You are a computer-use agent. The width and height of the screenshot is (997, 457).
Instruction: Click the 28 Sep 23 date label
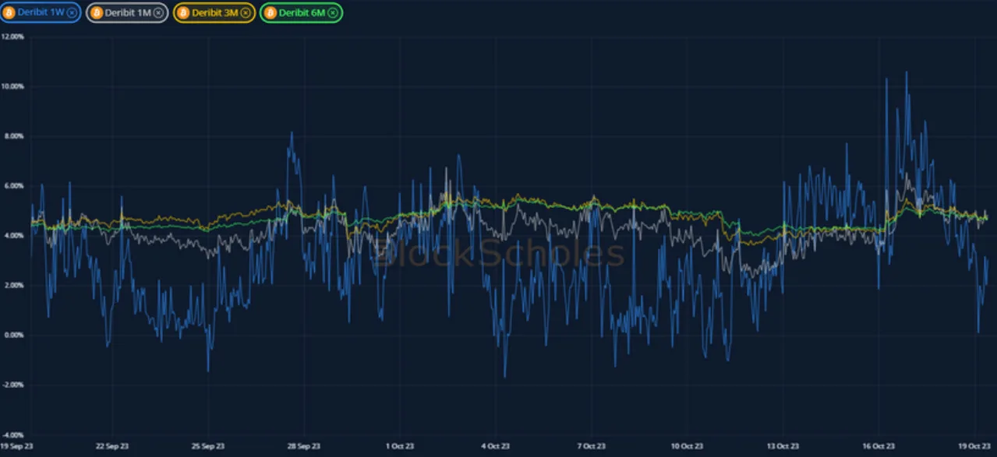point(303,446)
